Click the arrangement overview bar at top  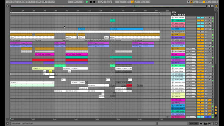click(x=108, y=6)
